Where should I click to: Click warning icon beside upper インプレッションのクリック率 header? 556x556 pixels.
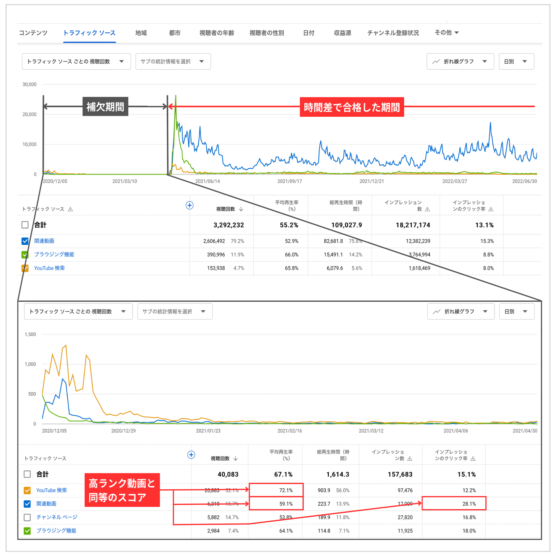point(491,209)
